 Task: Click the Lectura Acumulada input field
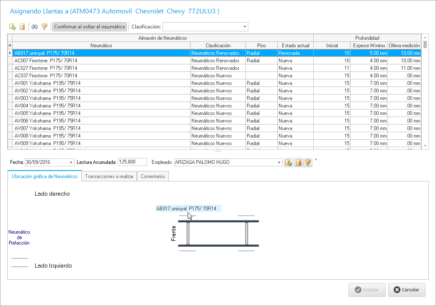click(x=132, y=162)
